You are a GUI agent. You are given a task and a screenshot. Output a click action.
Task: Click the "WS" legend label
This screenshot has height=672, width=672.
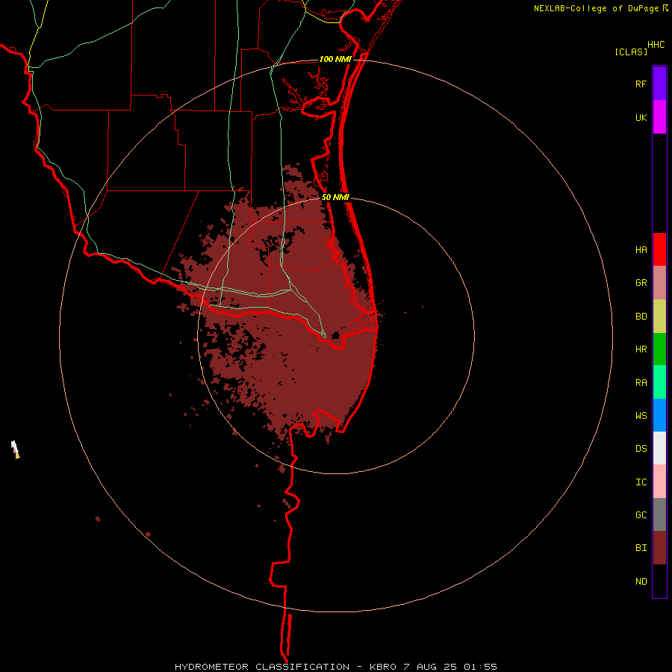[x=641, y=416]
